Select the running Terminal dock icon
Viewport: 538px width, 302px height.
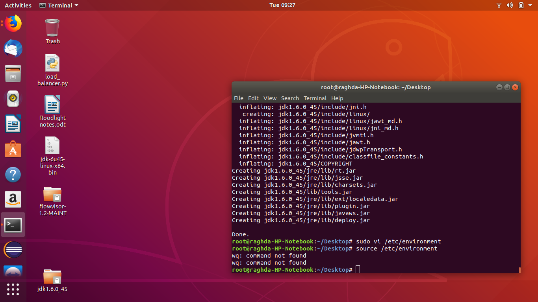[x=13, y=225]
